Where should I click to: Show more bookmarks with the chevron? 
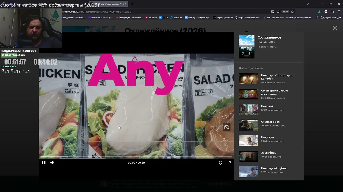(x=317, y=18)
